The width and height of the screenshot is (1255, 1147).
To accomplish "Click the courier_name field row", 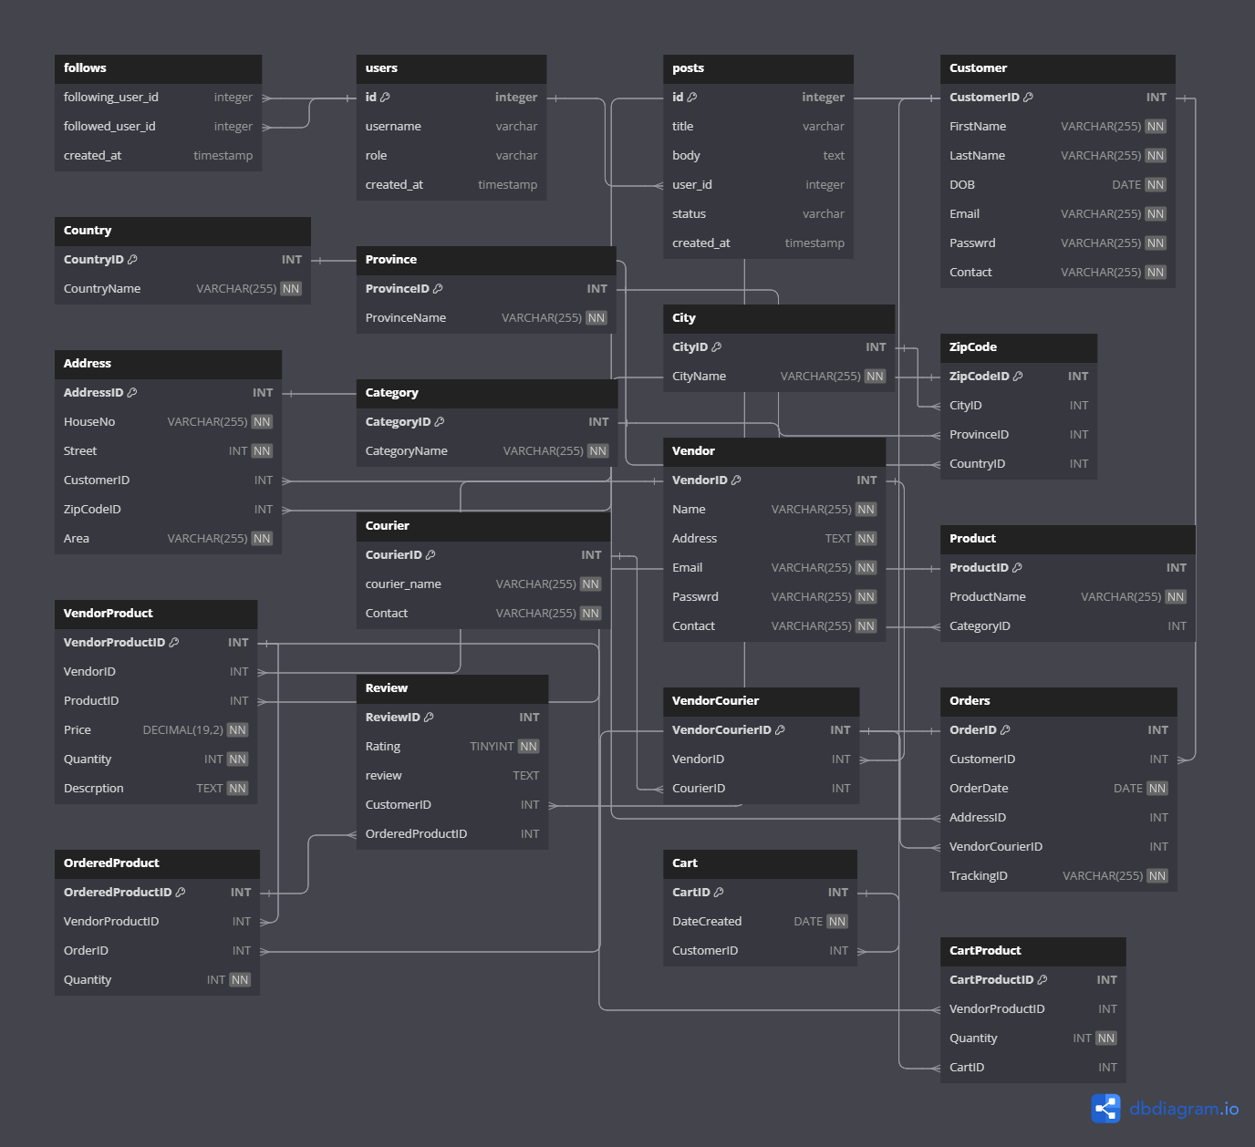I will click(483, 584).
